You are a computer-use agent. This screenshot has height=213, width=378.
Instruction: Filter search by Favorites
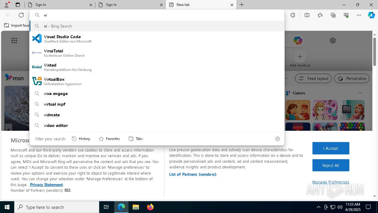pyautogui.click(x=109, y=138)
